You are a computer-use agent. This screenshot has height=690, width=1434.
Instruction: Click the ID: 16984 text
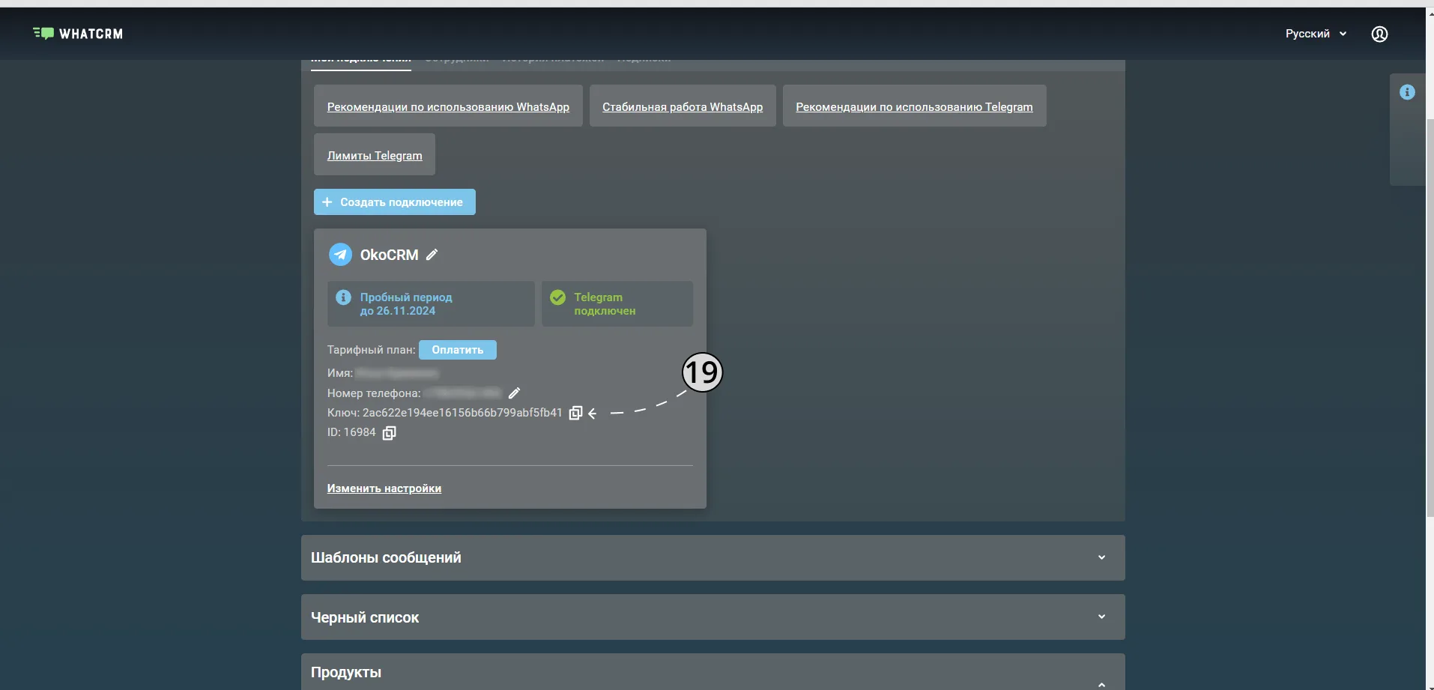coord(351,432)
